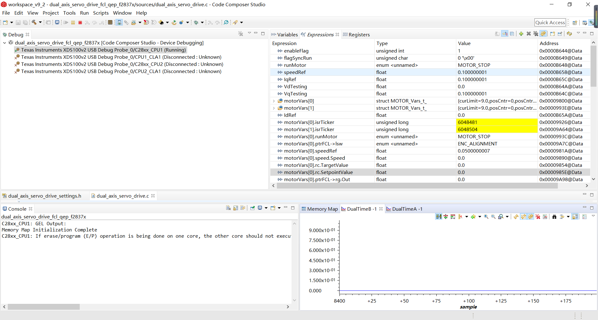Switch to the Registers tab

(x=356, y=34)
